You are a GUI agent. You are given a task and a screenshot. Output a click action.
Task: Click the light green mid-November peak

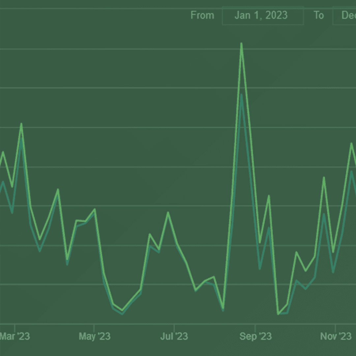[x=352, y=143]
